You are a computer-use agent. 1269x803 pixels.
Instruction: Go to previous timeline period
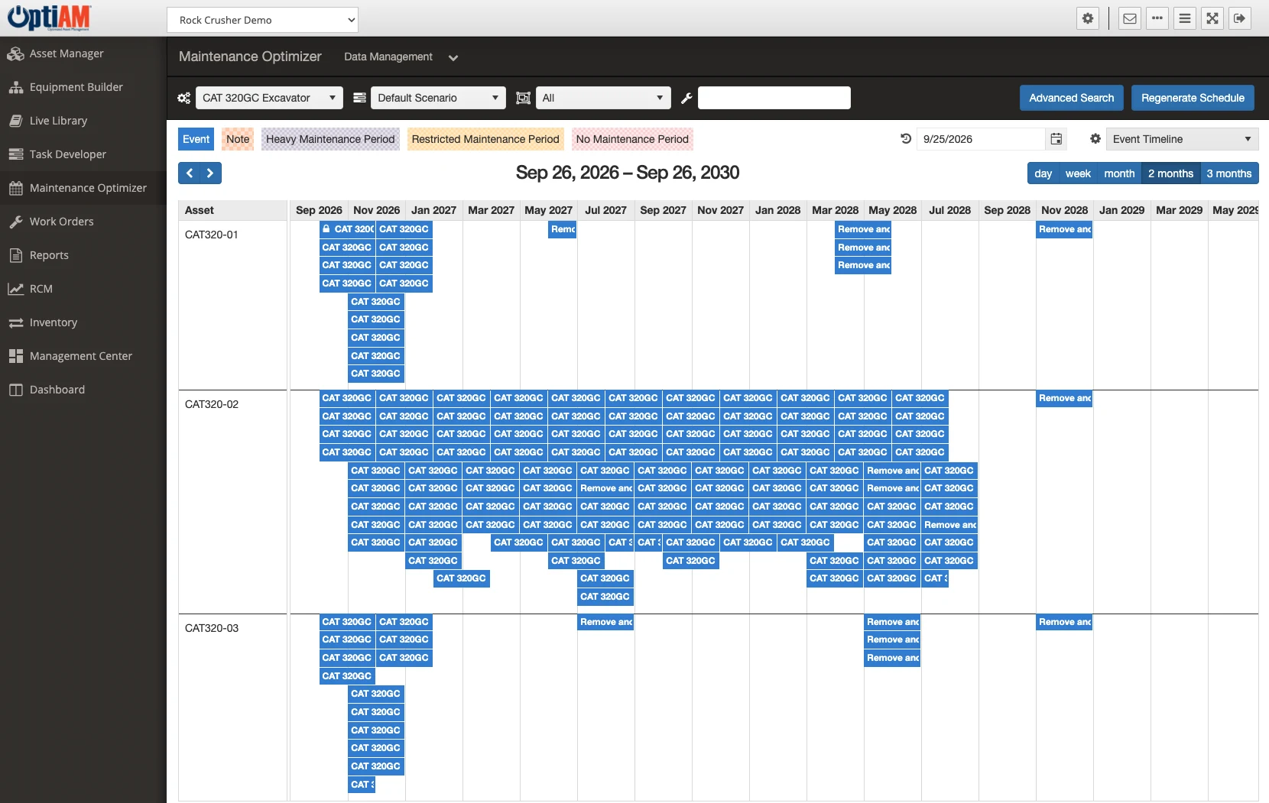(x=190, y=173)
